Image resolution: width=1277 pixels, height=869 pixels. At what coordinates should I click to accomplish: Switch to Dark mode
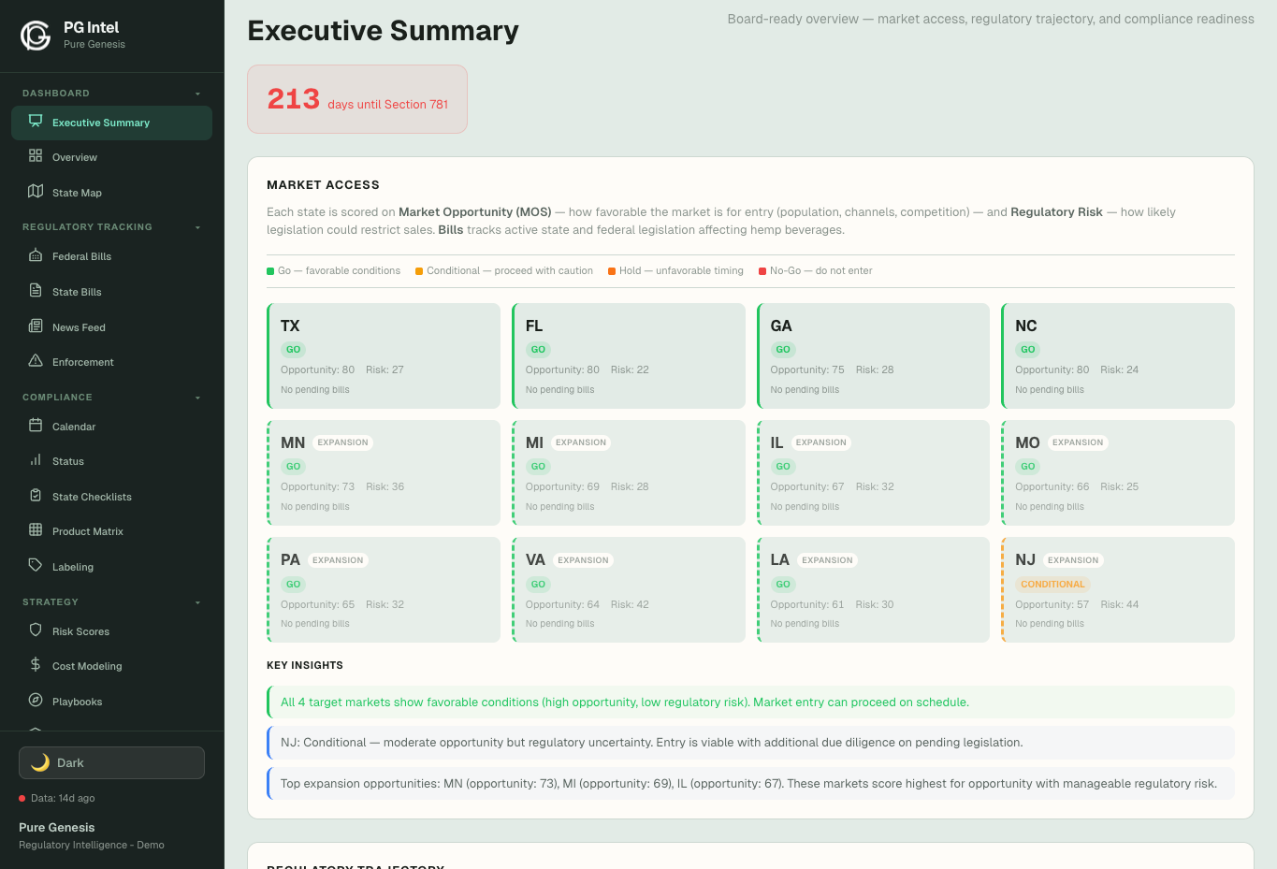click(x=111, y=762)
